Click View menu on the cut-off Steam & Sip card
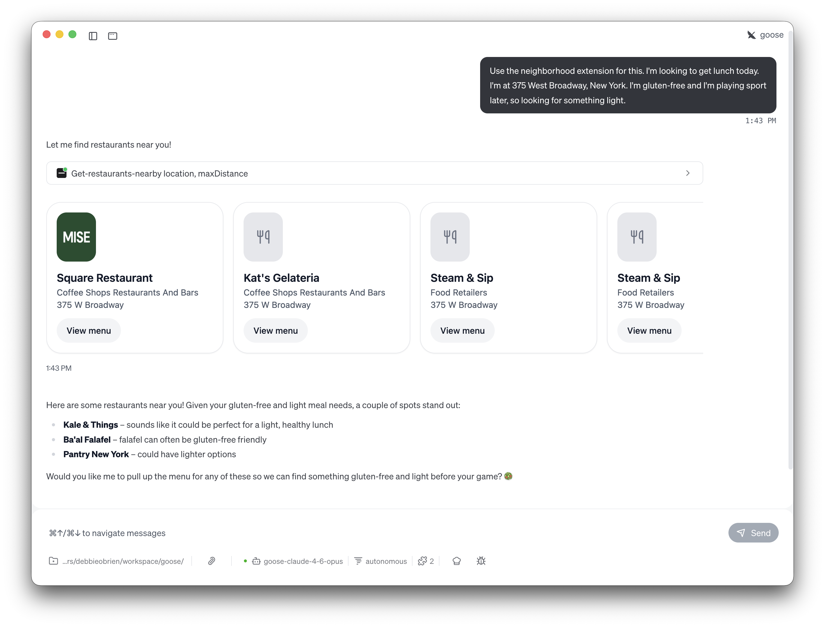The image size is (825, 627). (x=649, y=331)
